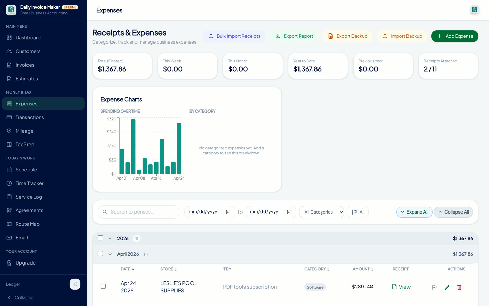
Task: Click the Agreements pen icon in sidebar
Action: click(9, 210)
